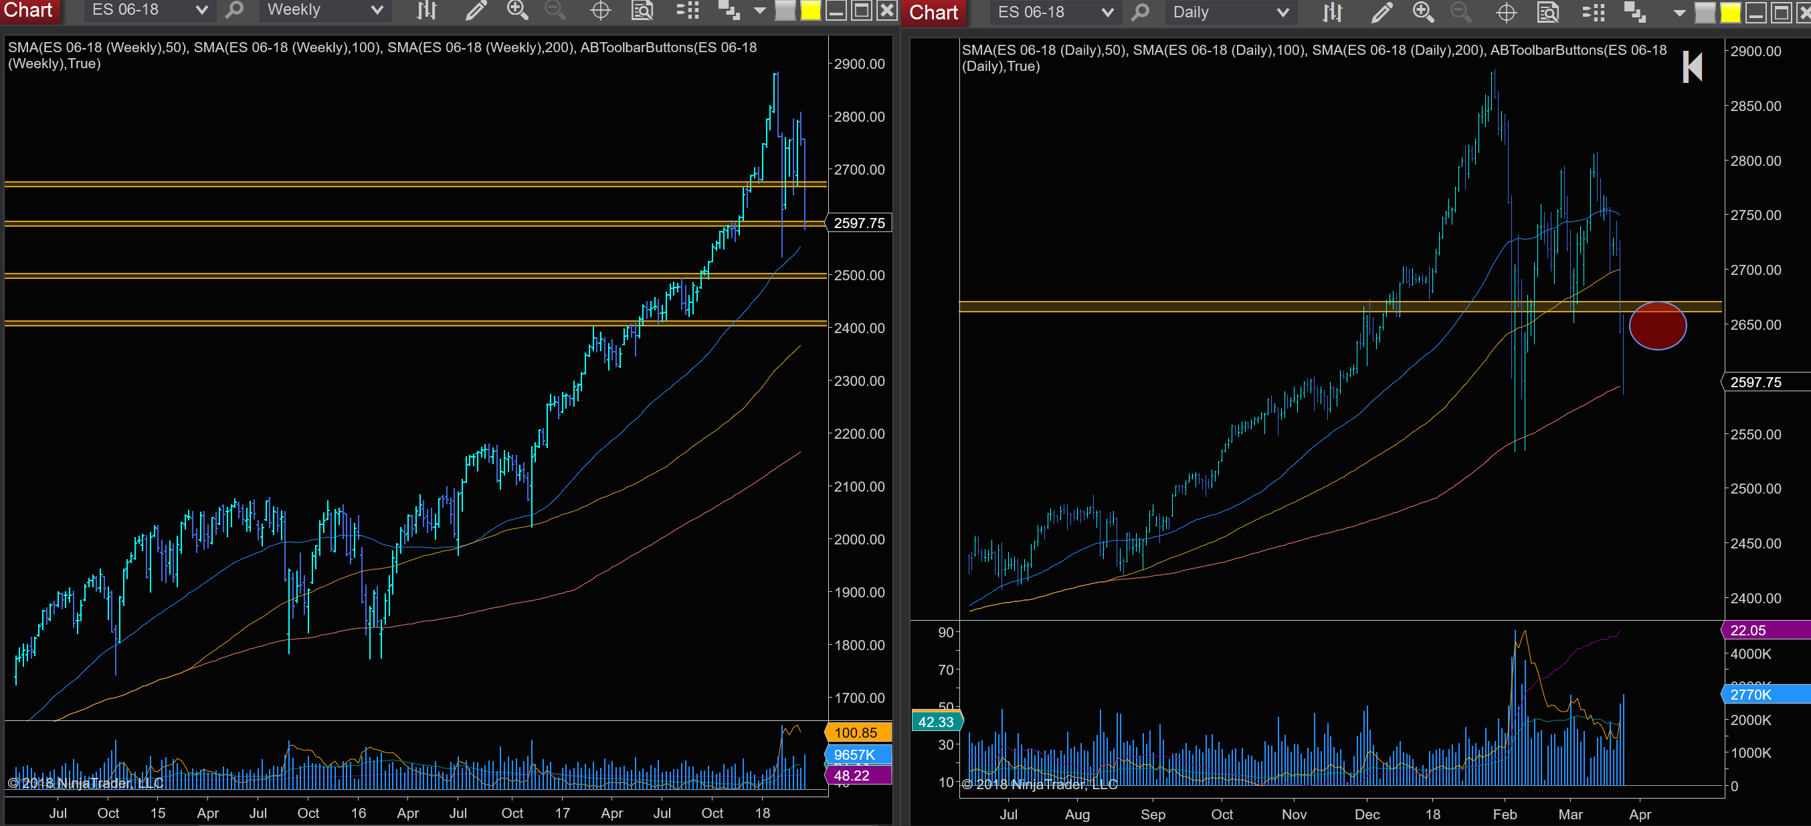This screenshot has height=826, width=1811.
Task: Click the Nov label on Daily time axis
Action: pos(1294,814)
